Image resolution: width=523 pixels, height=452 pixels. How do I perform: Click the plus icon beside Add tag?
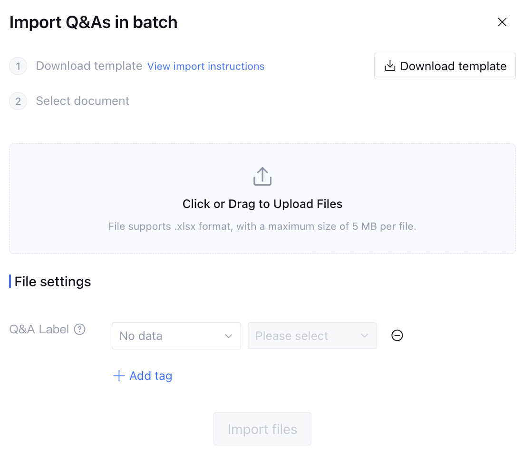[x=118, y=376]
